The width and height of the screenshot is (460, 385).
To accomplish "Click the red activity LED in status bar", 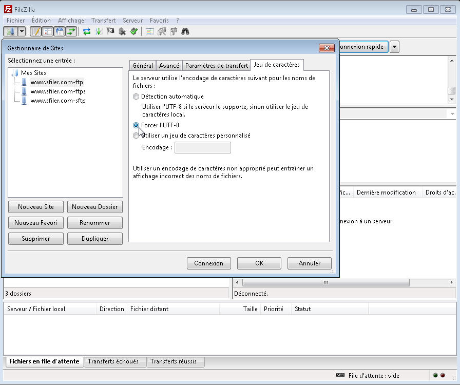I will pyautogui.click(x=443, y=375).
